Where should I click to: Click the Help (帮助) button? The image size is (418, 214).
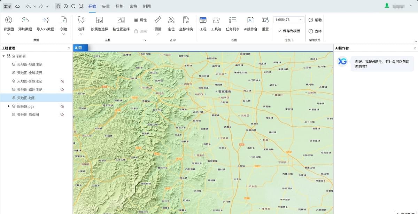coord(315,20)
